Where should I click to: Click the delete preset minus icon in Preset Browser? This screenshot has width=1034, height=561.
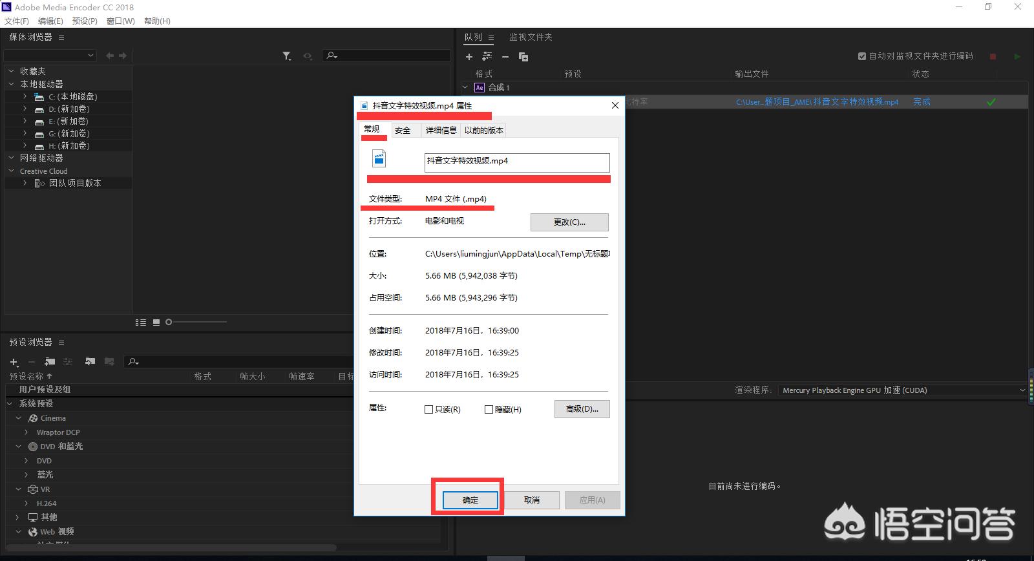point(31,362)
